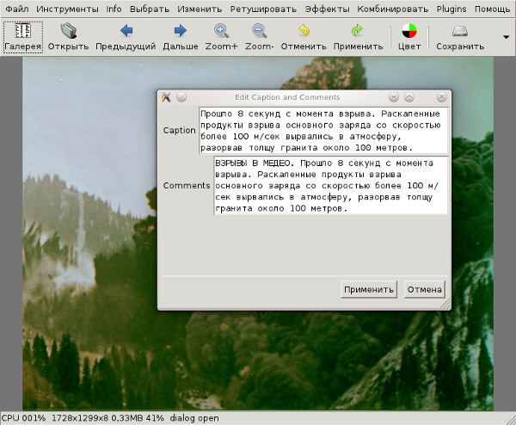Click inside the Caption text field
Screen dimensions: 516x425
(x=323, y=130)
